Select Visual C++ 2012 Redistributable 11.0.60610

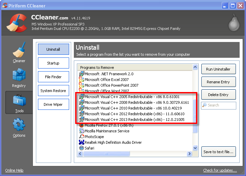(x=135, y=114)
